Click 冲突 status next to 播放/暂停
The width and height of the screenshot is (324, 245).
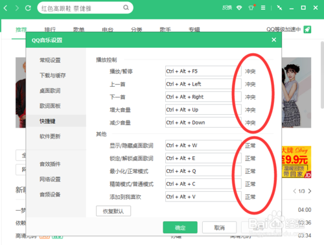250,71
